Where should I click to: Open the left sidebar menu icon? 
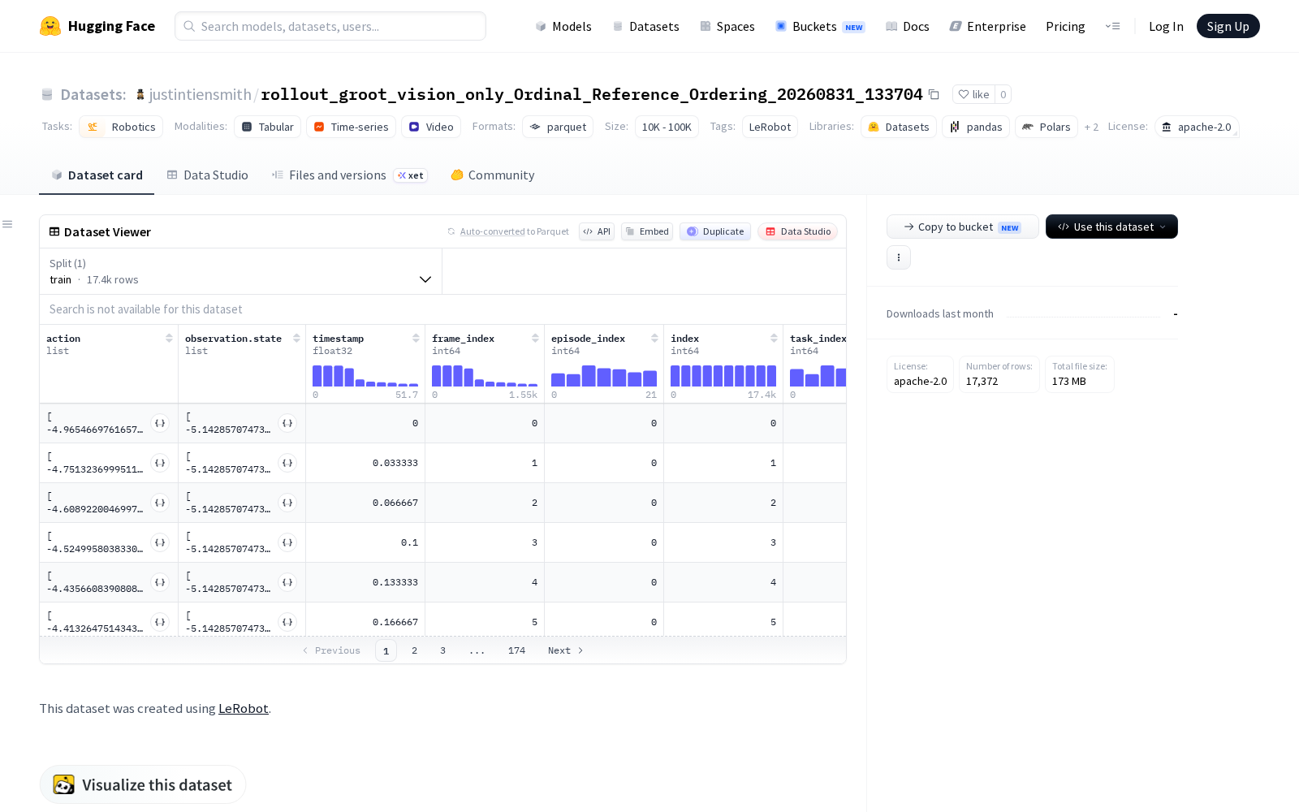[7, 224]
